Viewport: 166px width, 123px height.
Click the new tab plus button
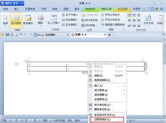(x=110, y=35)
